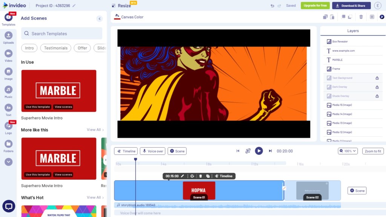Click the invideo logo
The image size is (386, 217).
[x=14, y=5]
